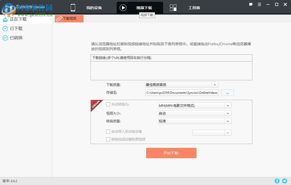
Task: Enable the 自动转换为 checkbox
Action: (x=108, y=104)
